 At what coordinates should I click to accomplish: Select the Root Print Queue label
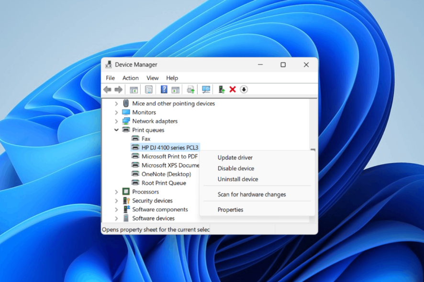[164, 183]
